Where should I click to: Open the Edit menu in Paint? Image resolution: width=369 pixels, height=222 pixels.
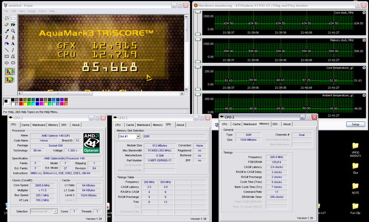point(14,11)
